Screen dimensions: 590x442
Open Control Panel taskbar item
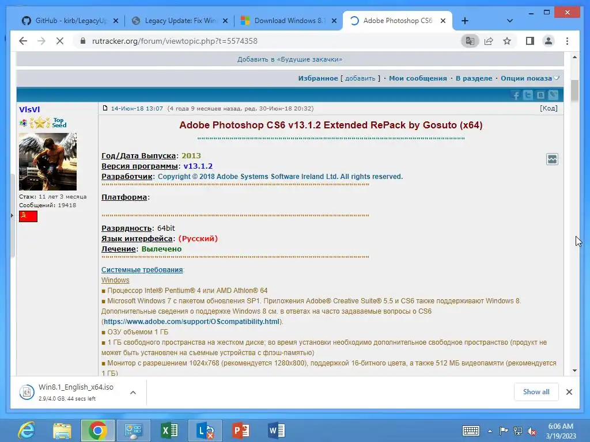(x=134, y=430)
